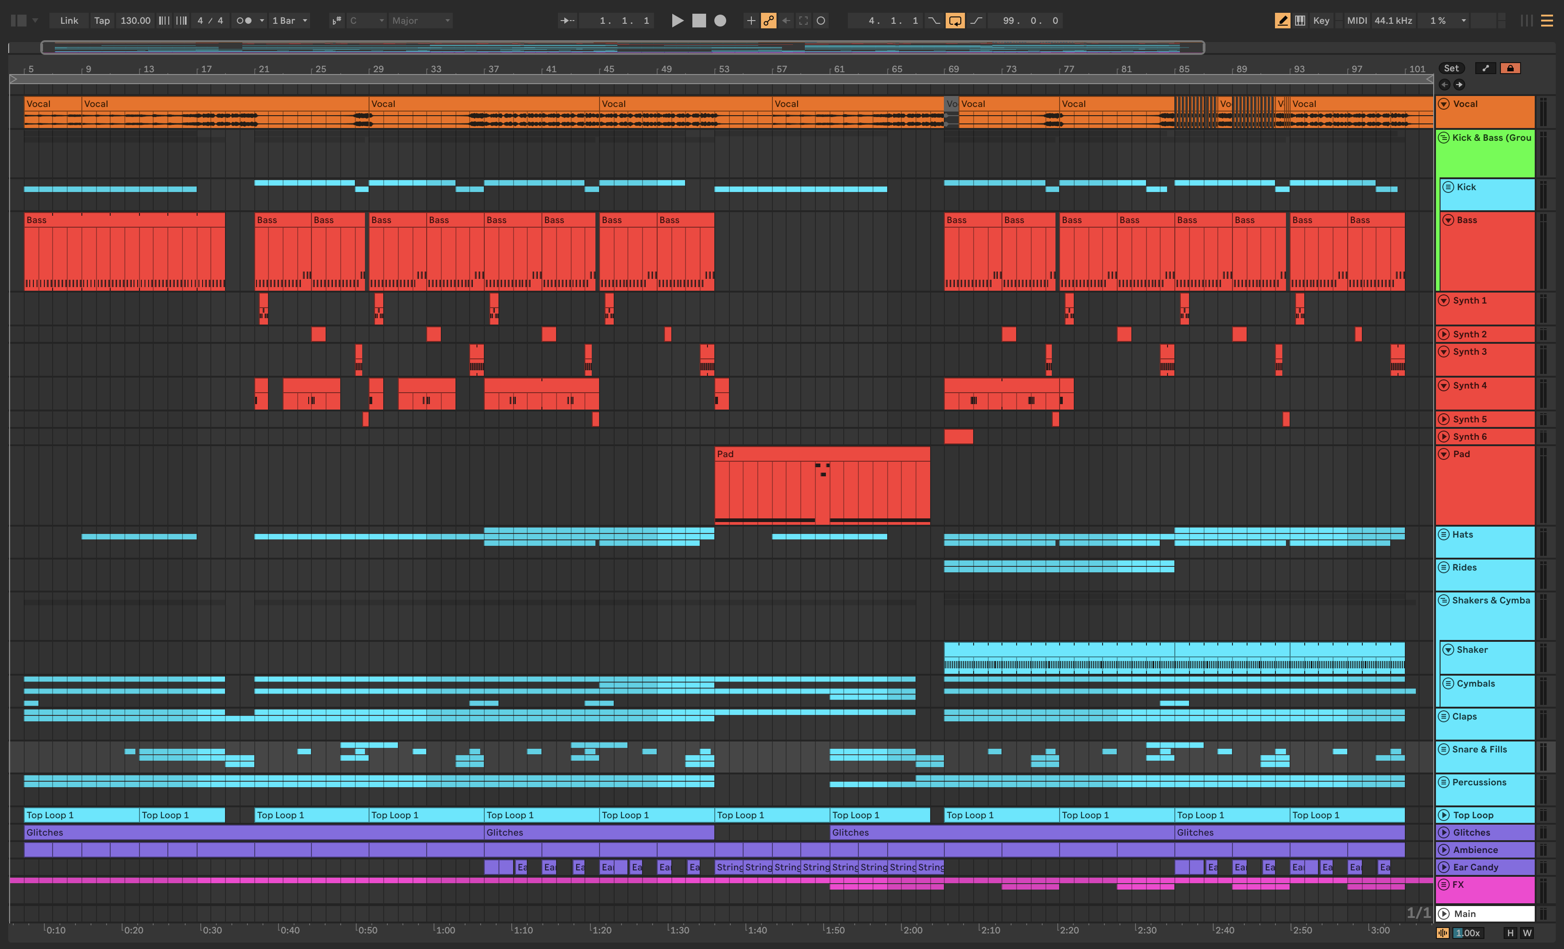Toggle the Automation Arm link button
The height and width of the screenshot is (949, 1564).
768,20
